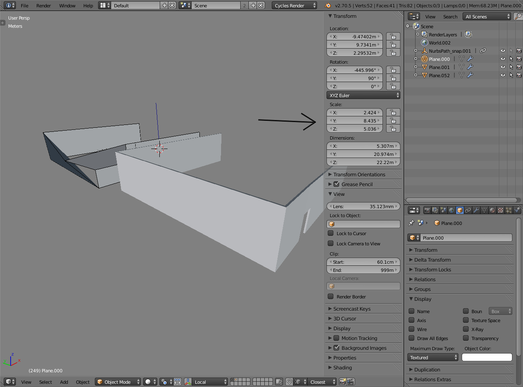
Task: Click the modifier wrench icon on Plane.001 row
Action: click(470, 67)
